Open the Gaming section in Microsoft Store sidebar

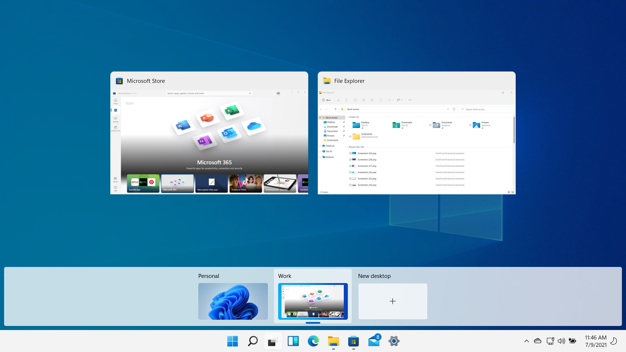pos(115,119)
